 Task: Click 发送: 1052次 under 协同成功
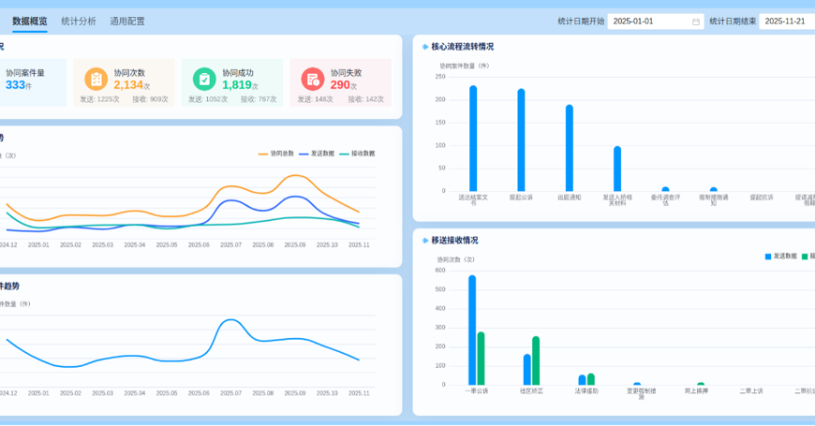[x=208, y=99]
